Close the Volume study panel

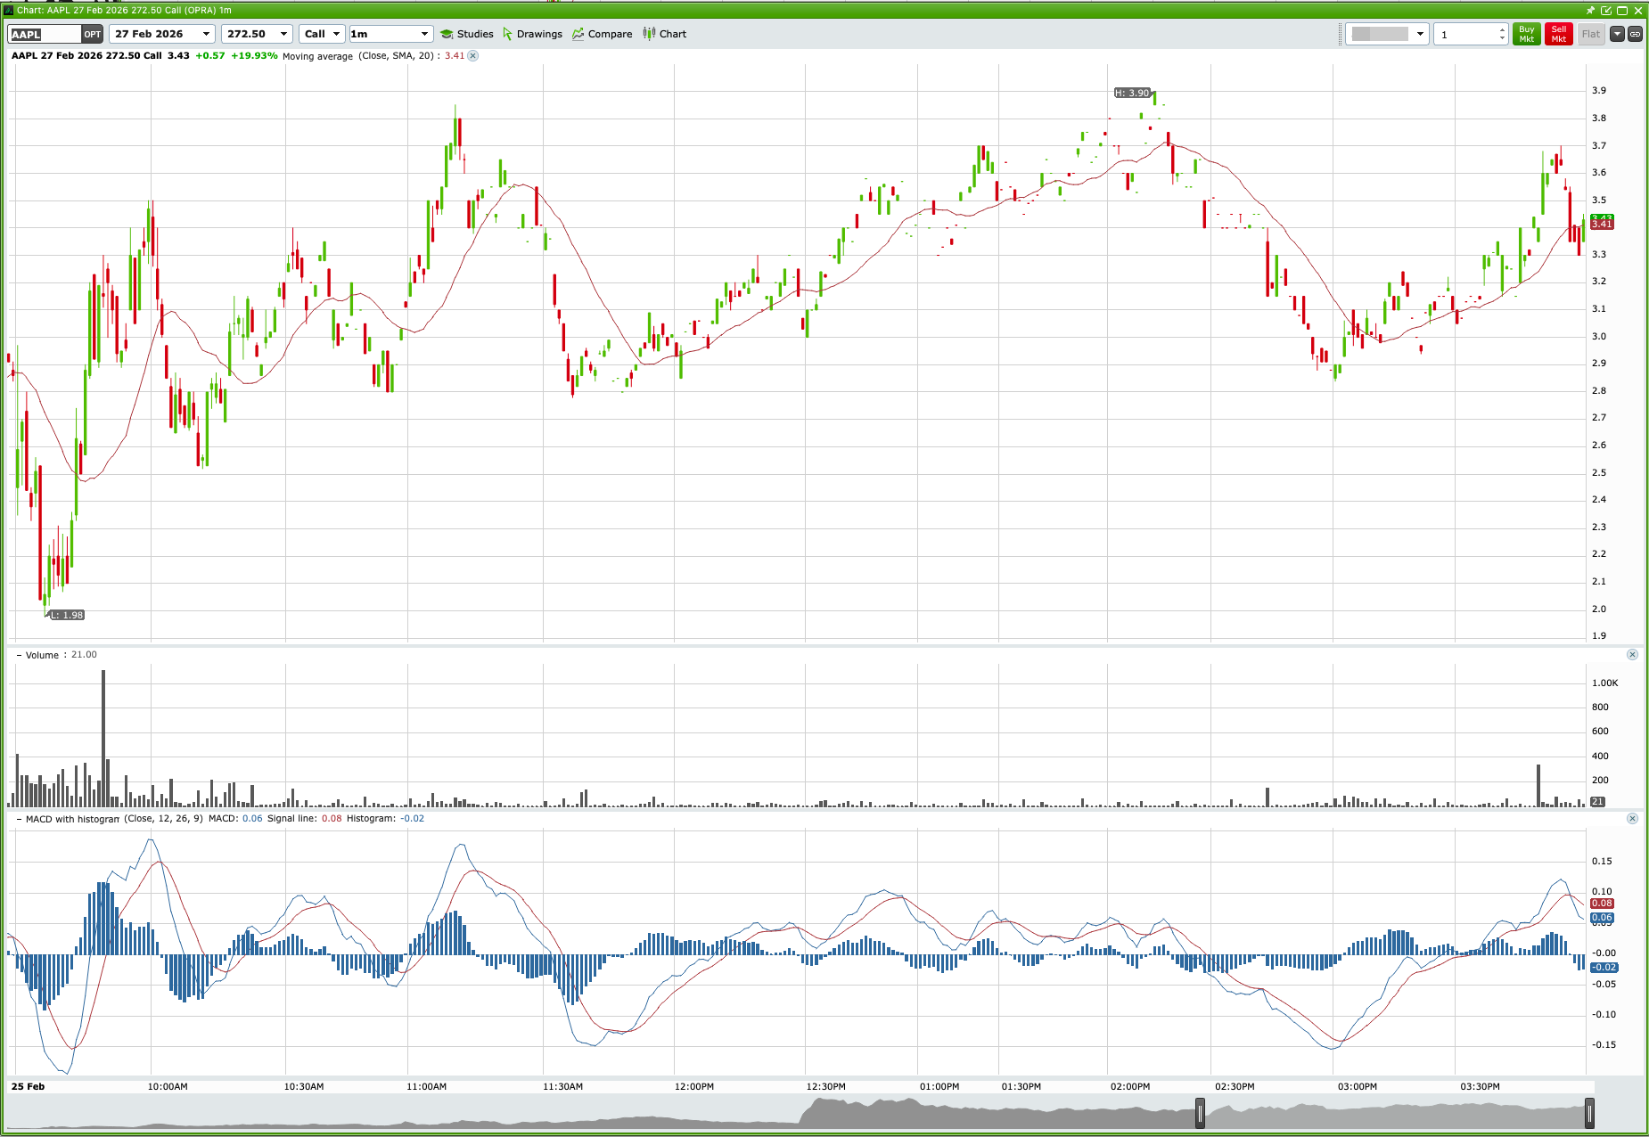pyautogui.click(x=1632, y=653)
